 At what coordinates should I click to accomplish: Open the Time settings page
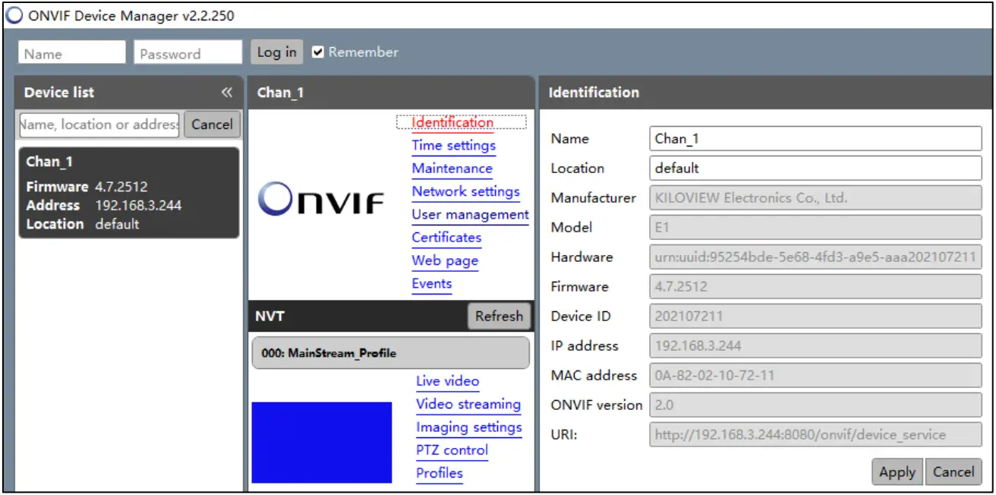coord(452,145)
